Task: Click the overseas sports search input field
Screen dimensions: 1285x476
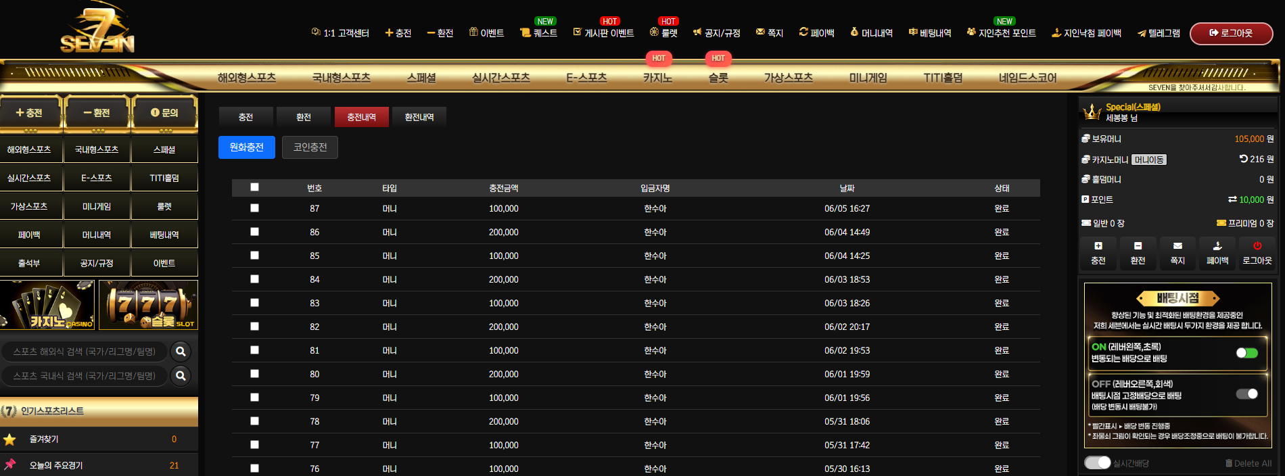Action: pyautogui.click(x=85, y=352)
